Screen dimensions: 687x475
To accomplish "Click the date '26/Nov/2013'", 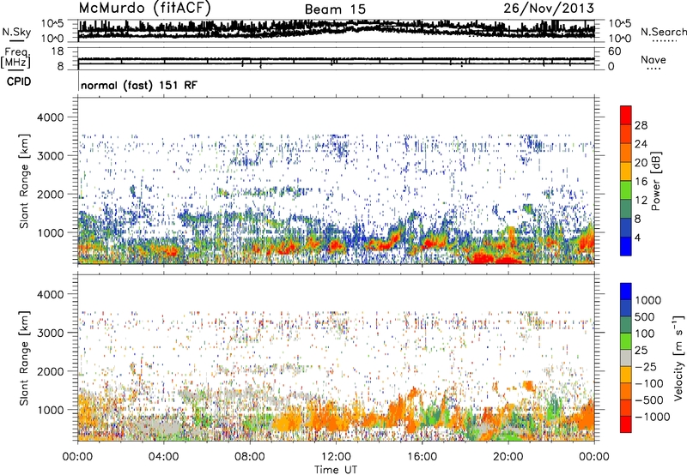I will [x=549, y=8].
